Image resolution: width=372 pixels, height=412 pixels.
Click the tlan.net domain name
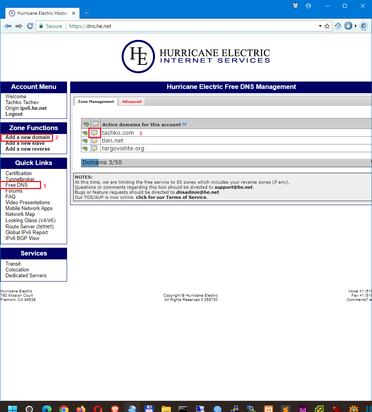(x=112, y=141)
